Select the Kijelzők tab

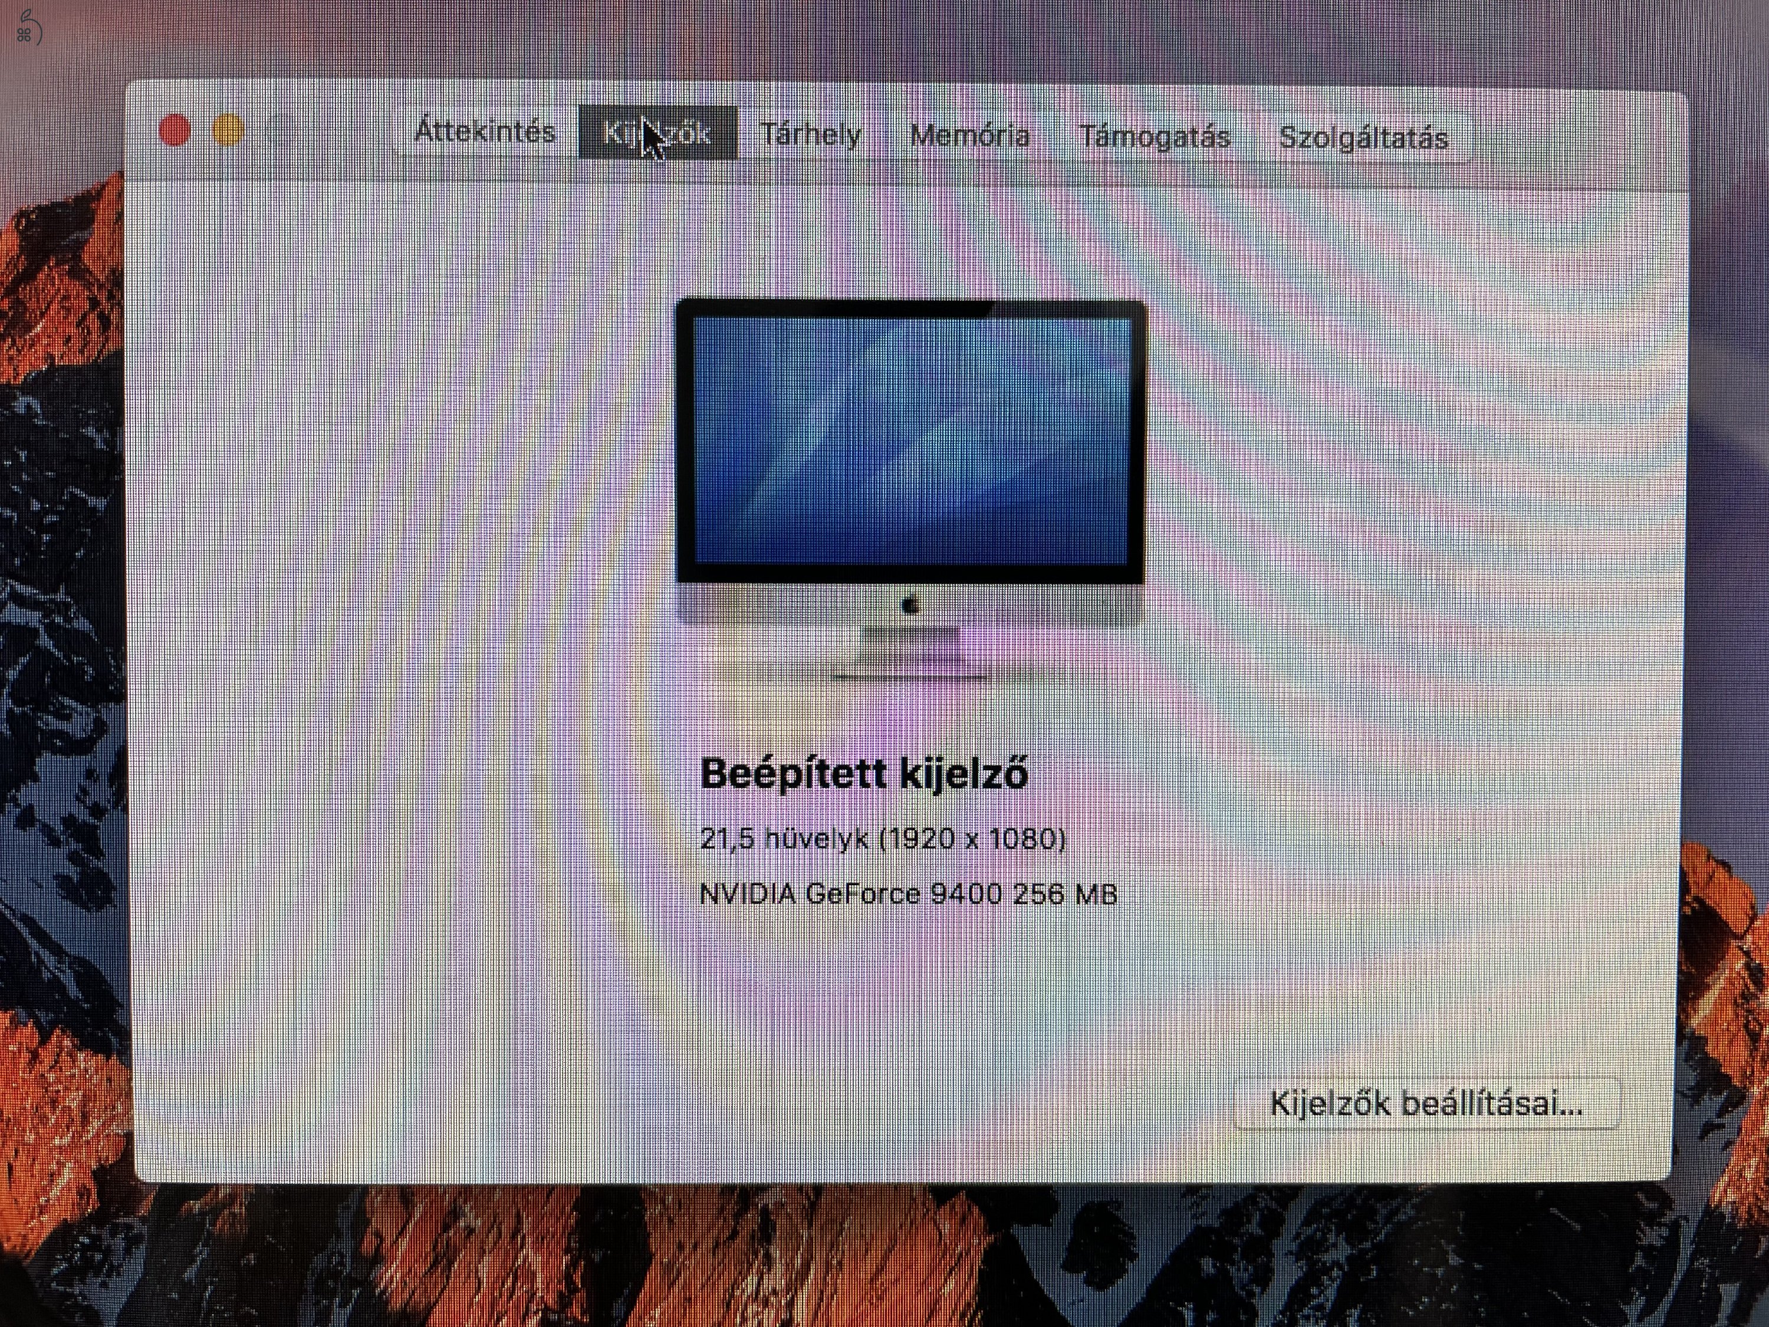coord(657,133)
